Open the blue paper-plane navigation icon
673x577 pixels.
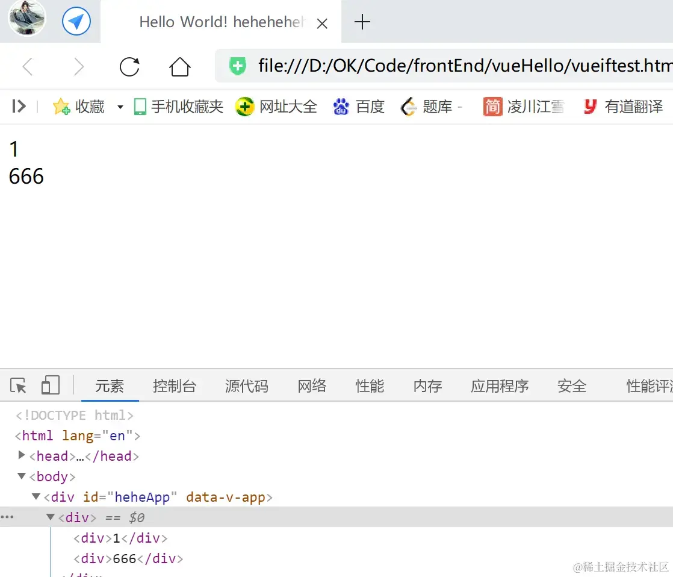pos(76,21)
